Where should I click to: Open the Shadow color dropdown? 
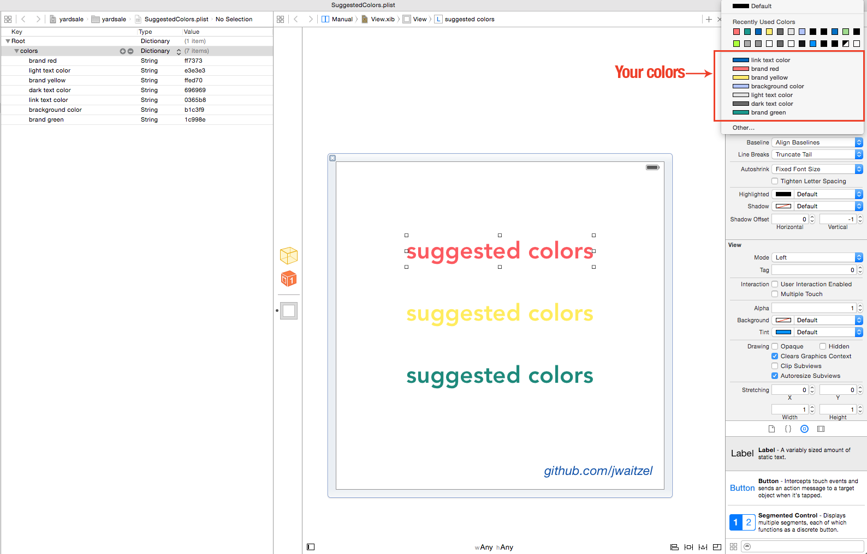[x=828, y=206]
